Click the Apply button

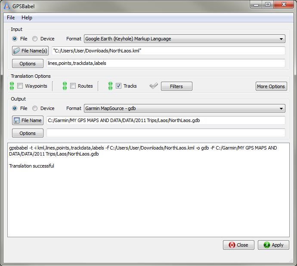273,245
